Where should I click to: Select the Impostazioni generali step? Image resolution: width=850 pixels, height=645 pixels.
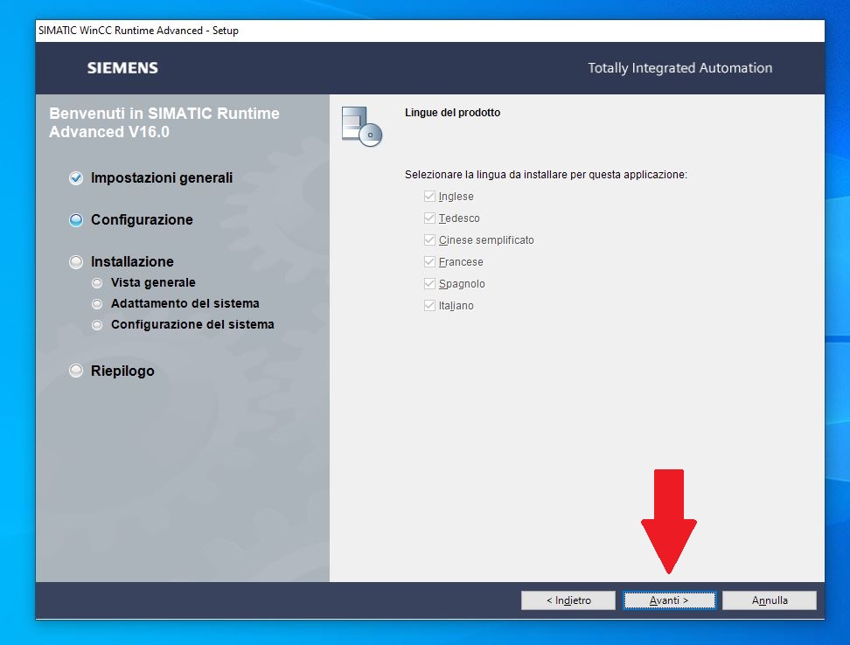coord(162,177)
